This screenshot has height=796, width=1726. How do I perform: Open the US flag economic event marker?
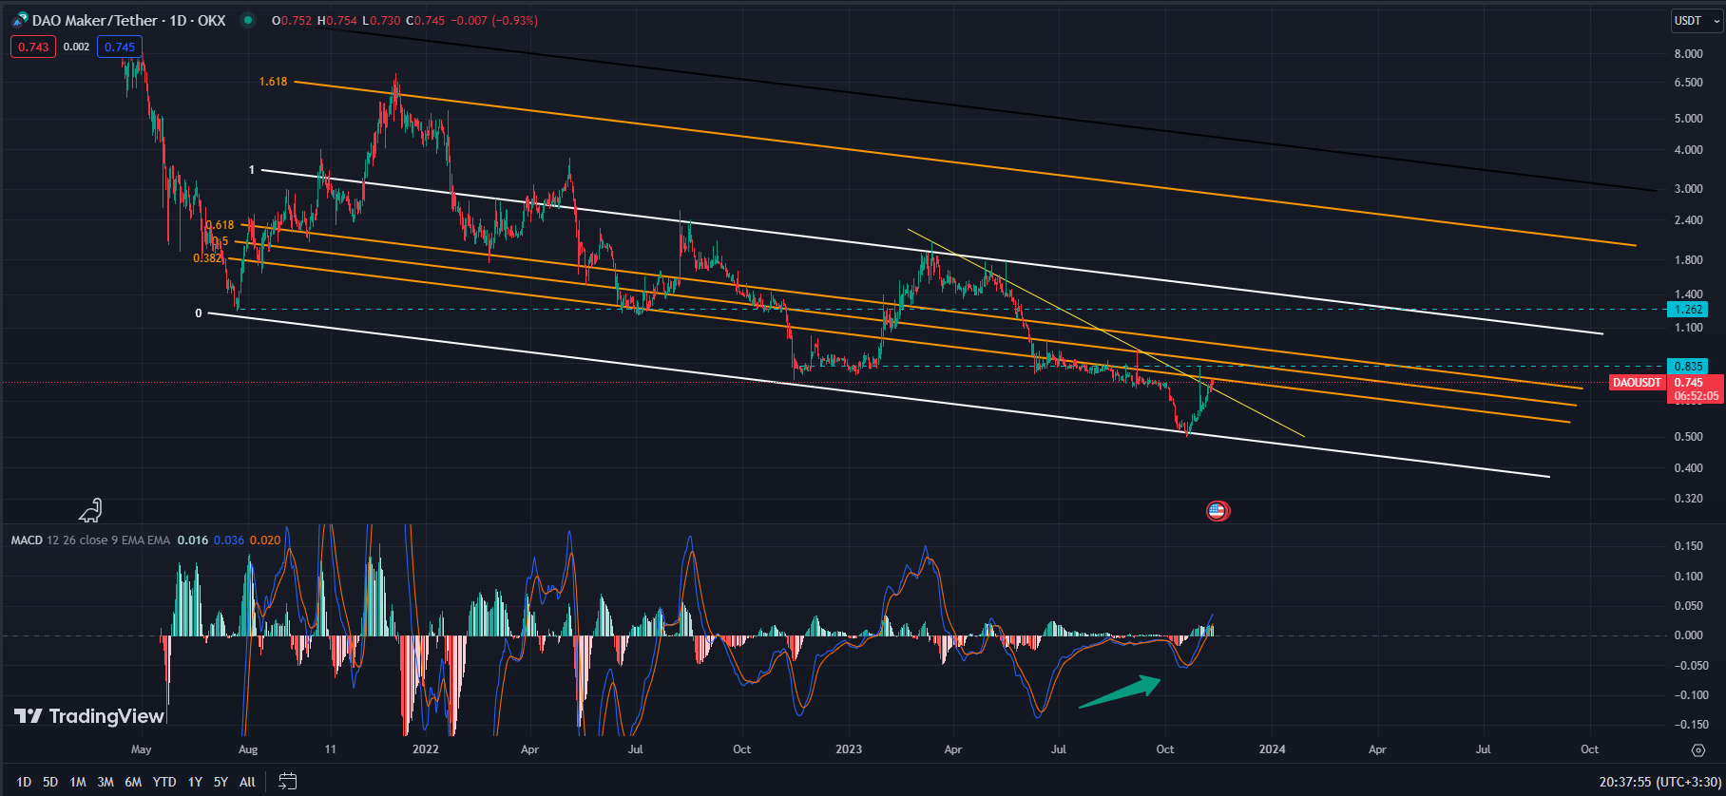(x=1218, y=511)
